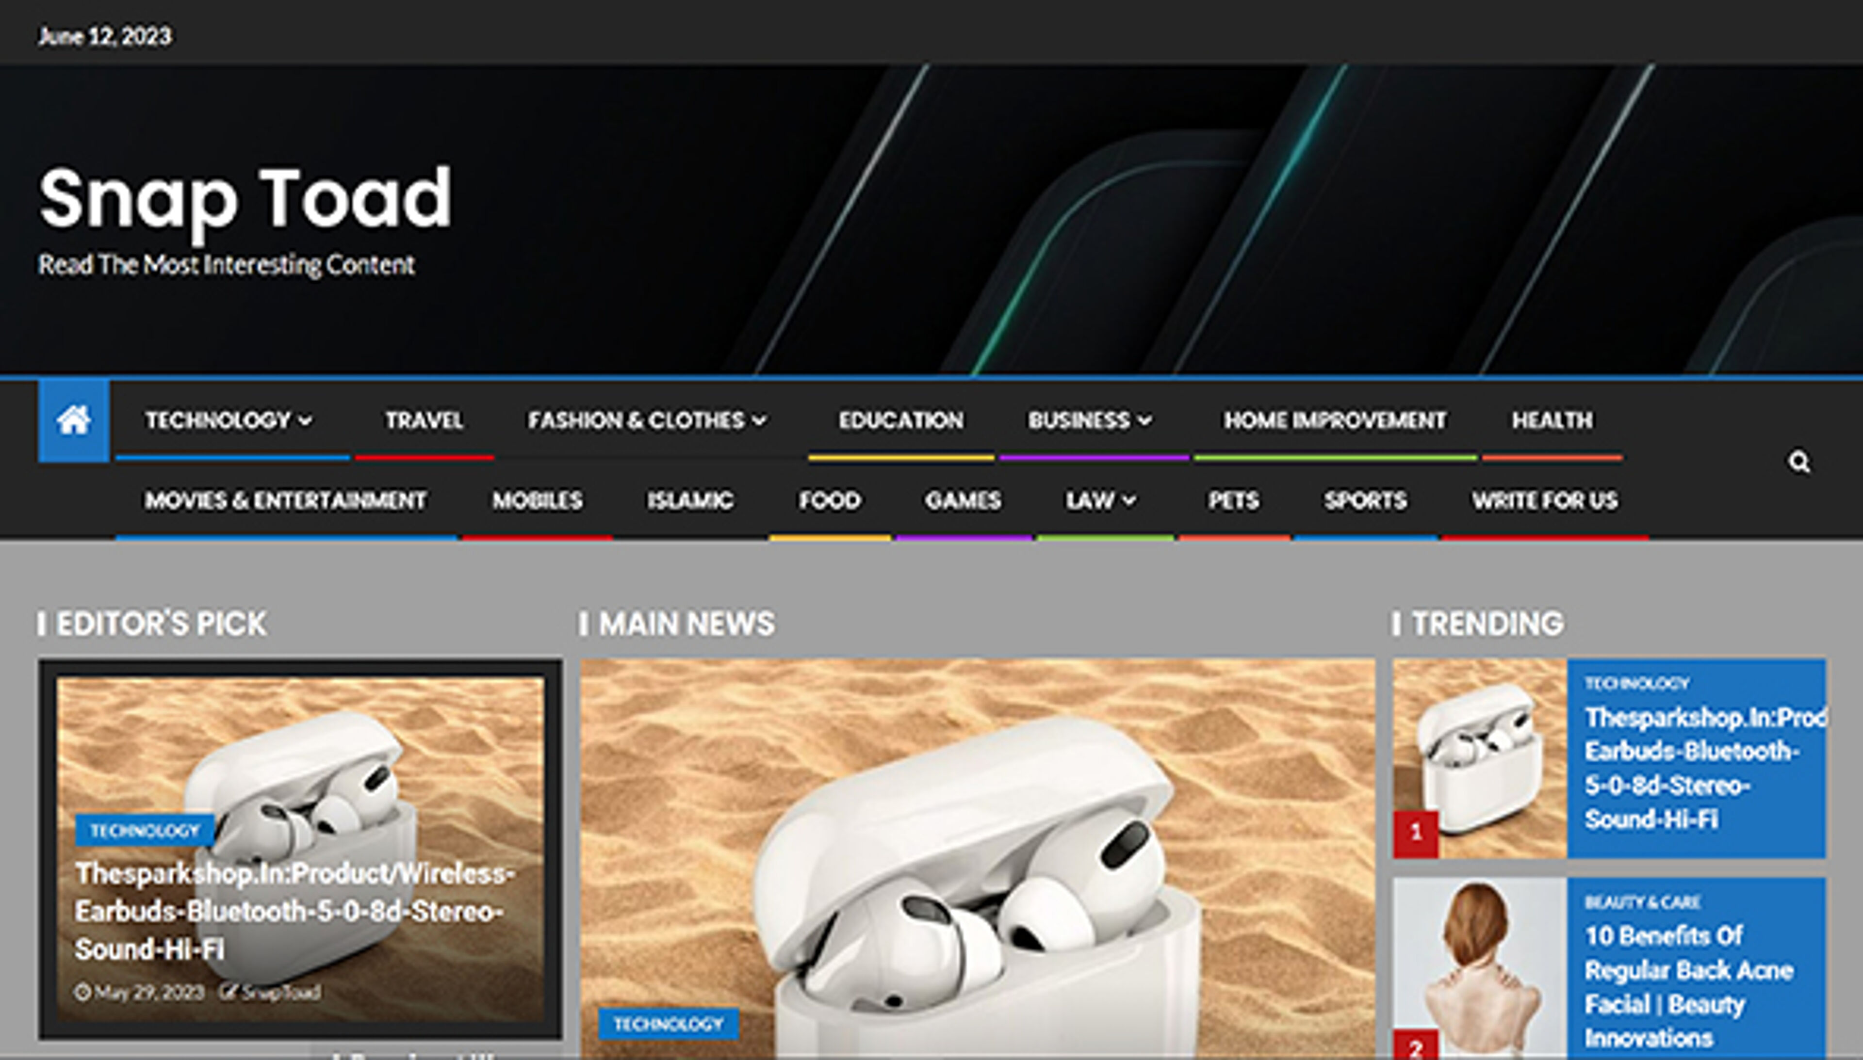Image resolution: width=1863 pixels, height=1060 pixels.
Task: Expand the Fashion & Clothes dropdown arrow
Action: [760, 421]
